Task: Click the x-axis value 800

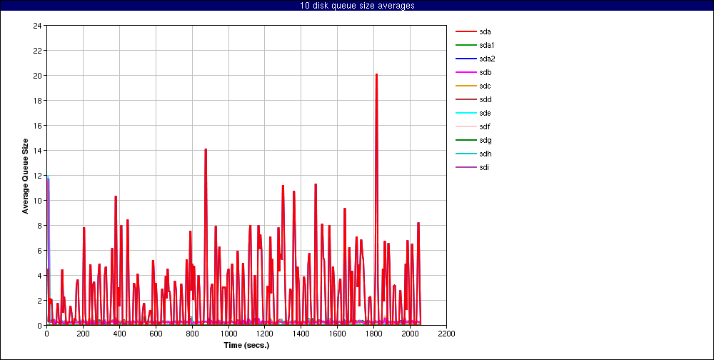Action: pyautogui.click(x=192, y=333)
